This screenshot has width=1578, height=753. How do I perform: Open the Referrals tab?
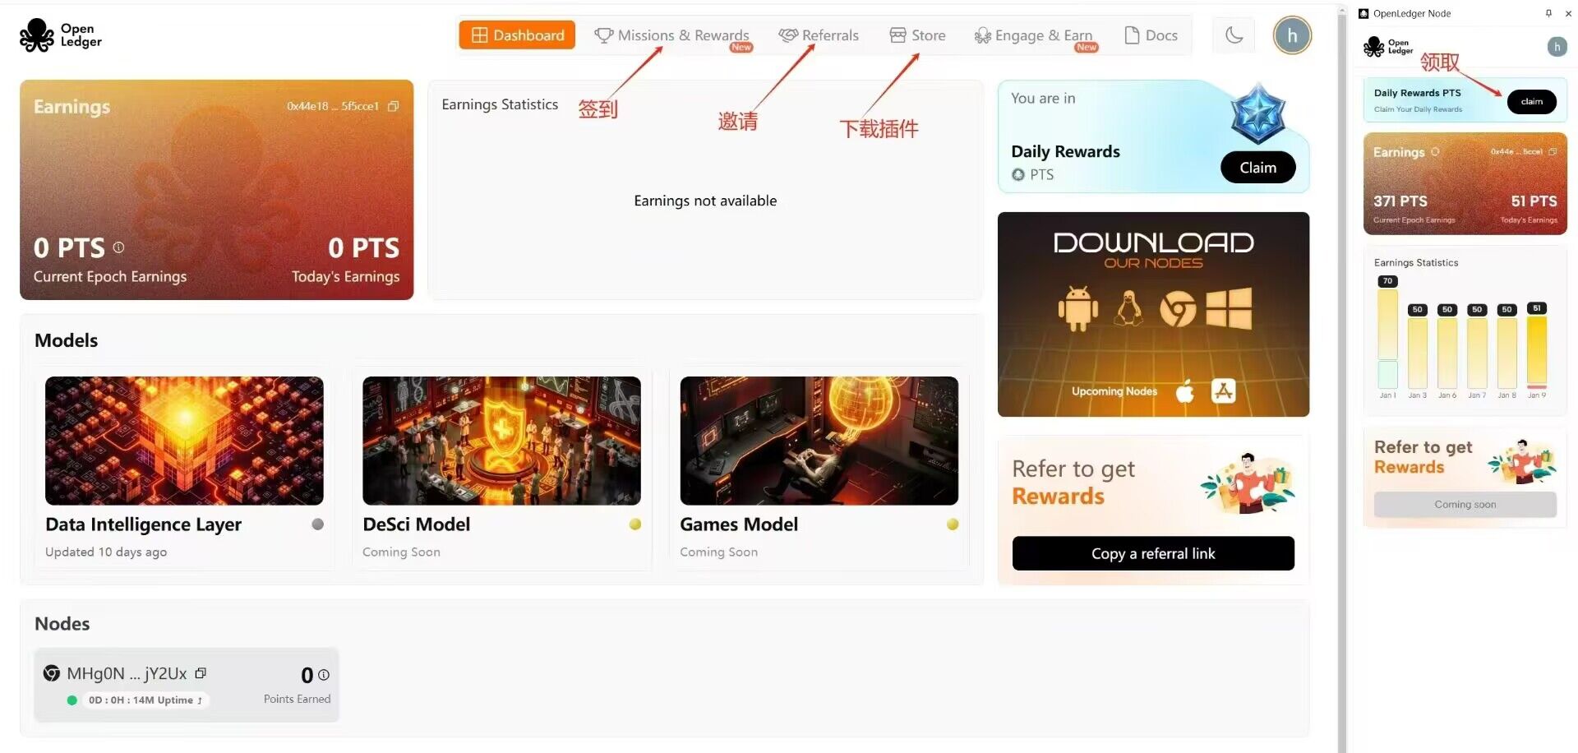point(819,35)
